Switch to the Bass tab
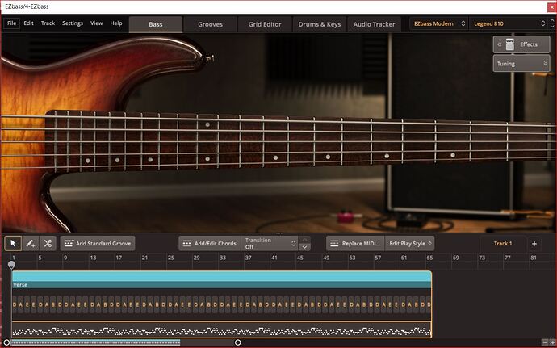557x348 pixels. [156, 24]
